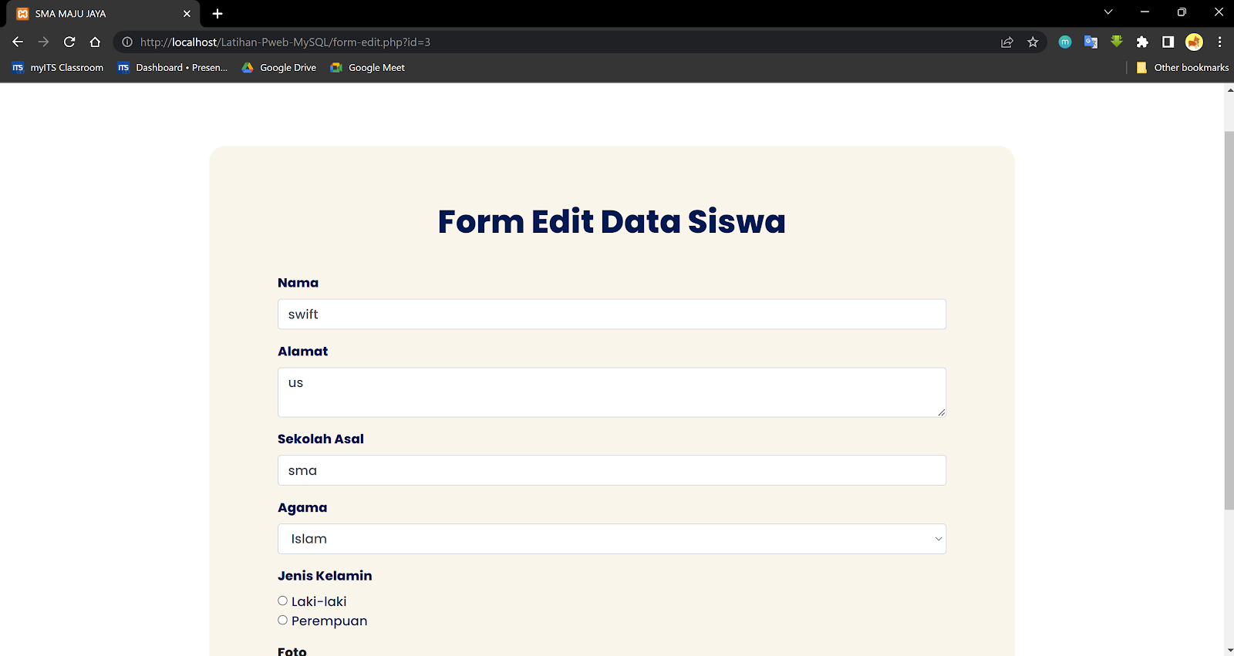Minimize the browser window

1145,12
